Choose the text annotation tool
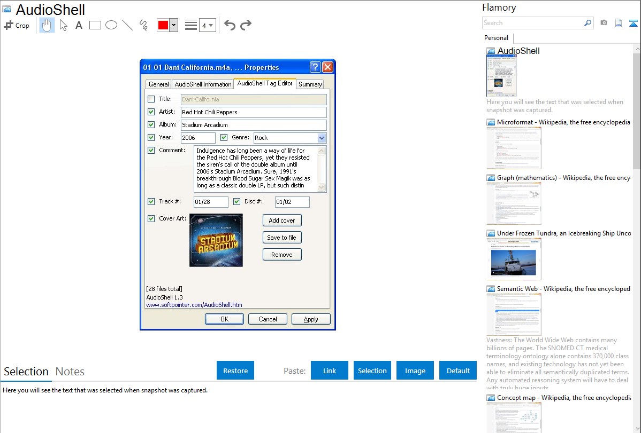Viewport: 641px width, 433px height. click(79, 25)
